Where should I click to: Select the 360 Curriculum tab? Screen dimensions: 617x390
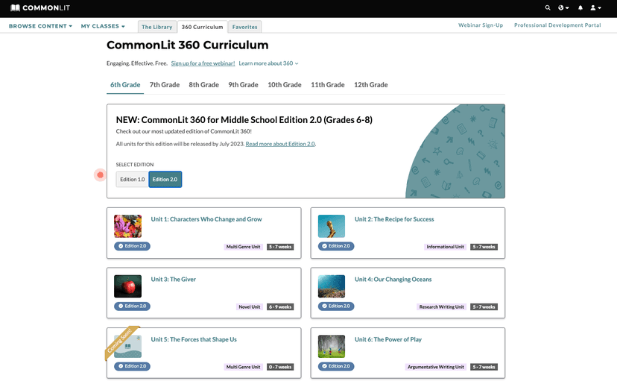click(202, 27)
